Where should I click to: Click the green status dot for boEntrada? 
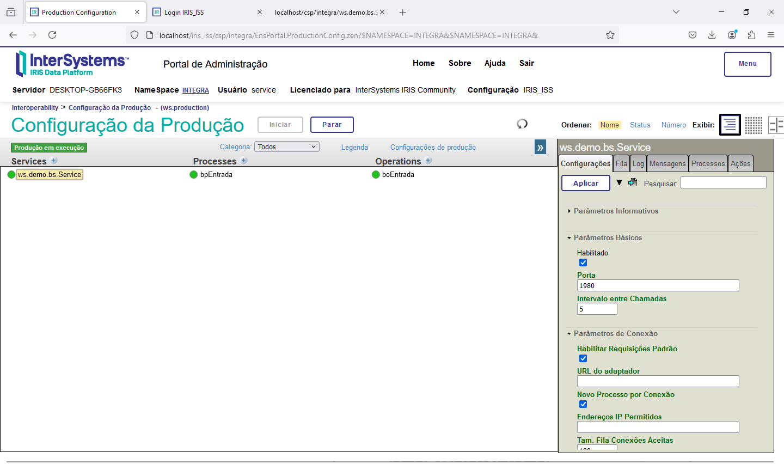pyautogui.click(x=376, y=175)
